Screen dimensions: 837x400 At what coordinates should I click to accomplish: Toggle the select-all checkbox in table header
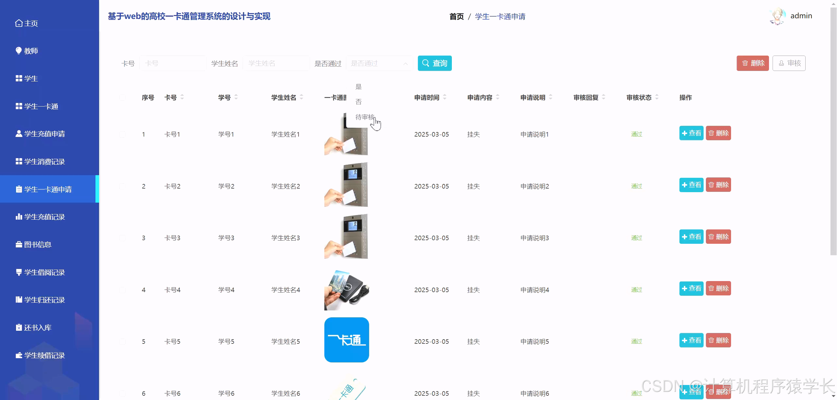[x=123, y=97]
